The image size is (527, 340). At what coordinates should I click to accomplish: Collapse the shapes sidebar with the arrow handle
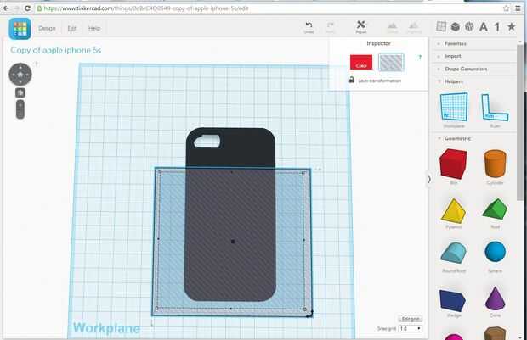point(429,180)
